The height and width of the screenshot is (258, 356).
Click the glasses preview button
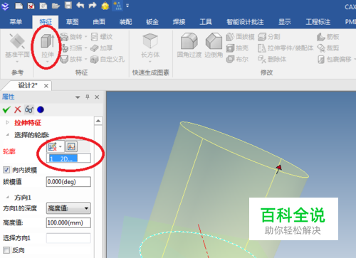pos(29,109)
